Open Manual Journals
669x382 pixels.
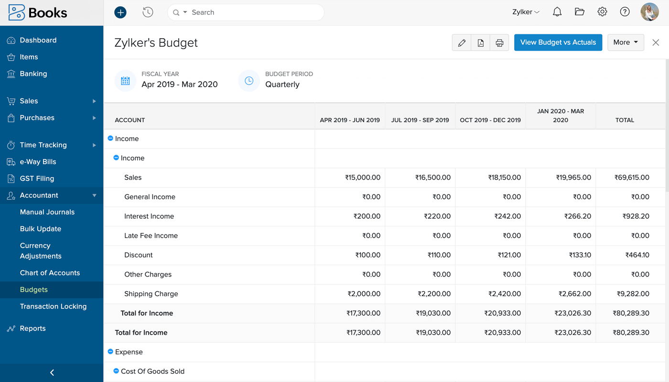[x=47, y=212]
